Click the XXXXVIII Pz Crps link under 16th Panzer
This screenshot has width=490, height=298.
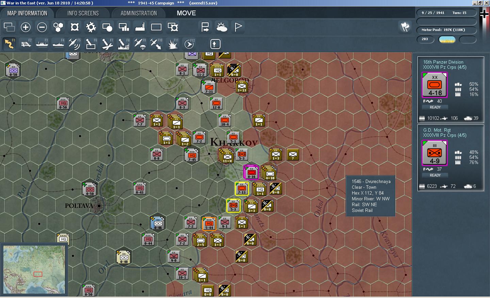tap(445, 67)
